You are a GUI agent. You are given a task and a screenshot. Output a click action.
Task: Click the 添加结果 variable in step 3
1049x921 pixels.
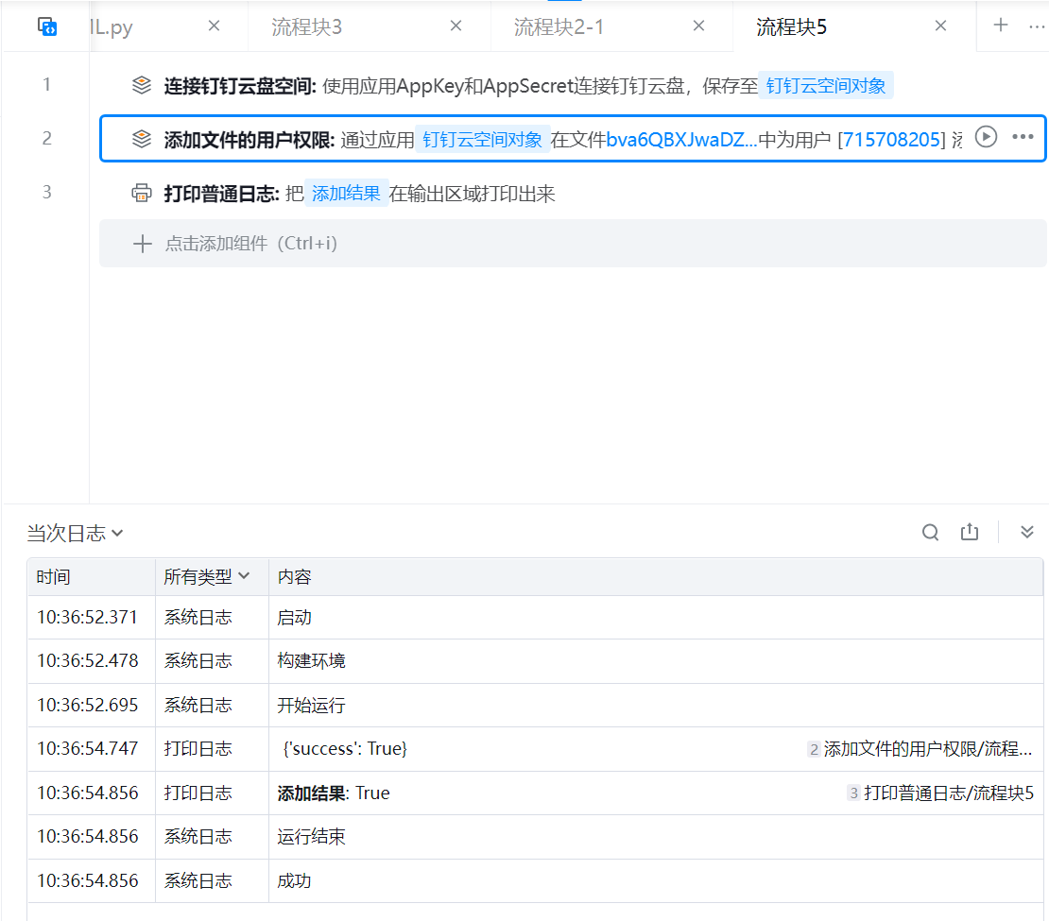346,194
